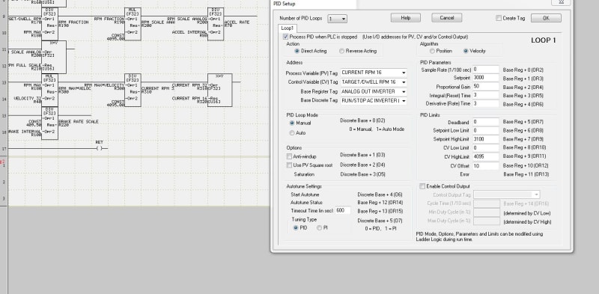599x294 pixels.
Task: Select PI tuning type
Action: pyautogui.click(x=319, y=228)
